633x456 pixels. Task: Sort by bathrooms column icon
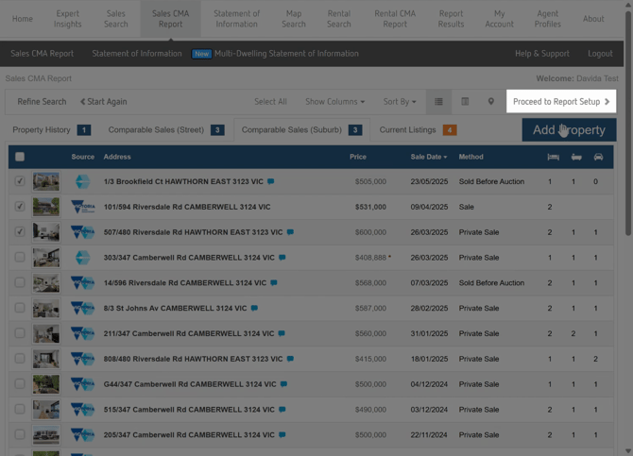tap(576, 157)
